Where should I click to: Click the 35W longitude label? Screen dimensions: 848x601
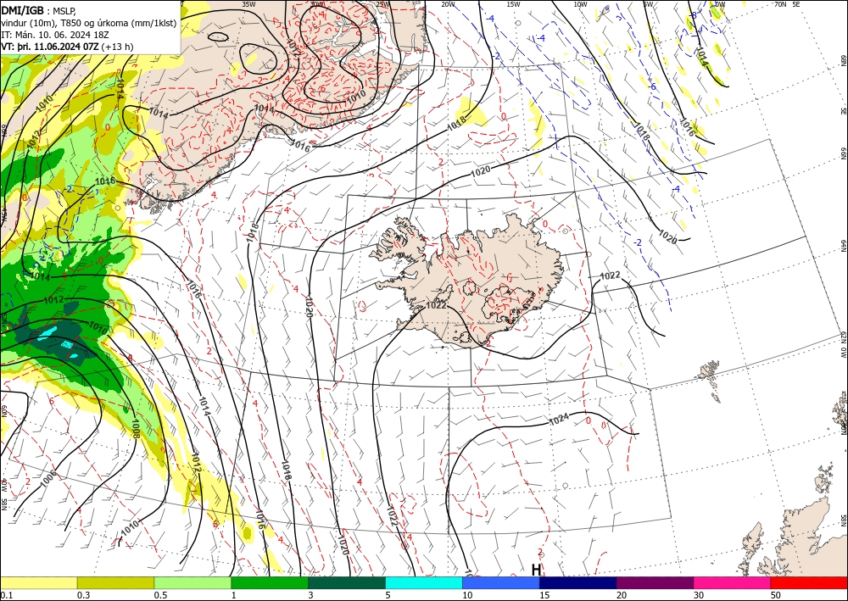tap(248, 4)
